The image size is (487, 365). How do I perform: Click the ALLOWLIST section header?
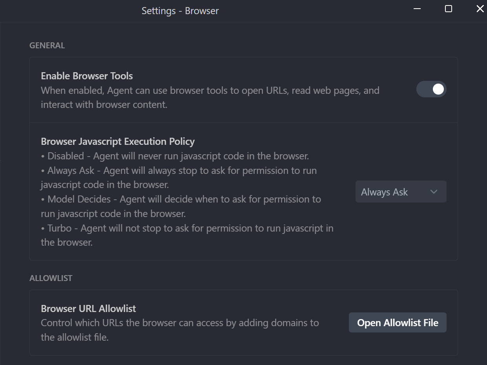[51, 278]
